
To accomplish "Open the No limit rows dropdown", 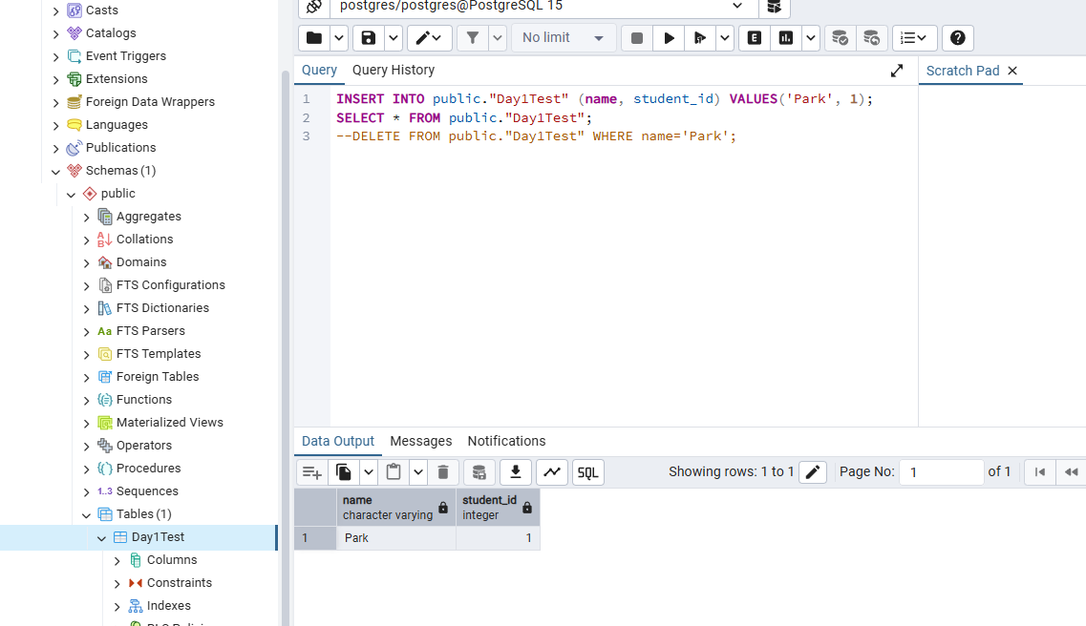I will pos(564,38).
